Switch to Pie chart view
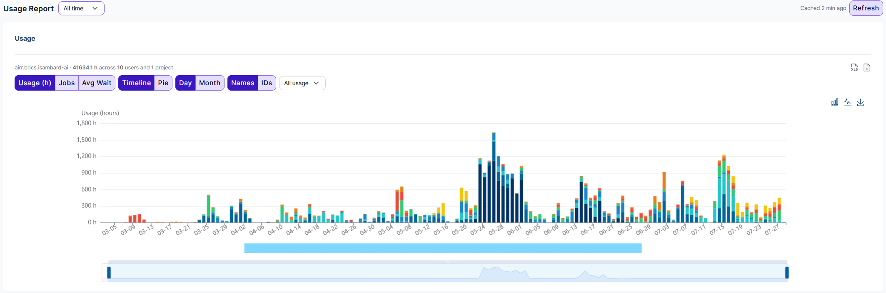 click(x=163, y=83)
